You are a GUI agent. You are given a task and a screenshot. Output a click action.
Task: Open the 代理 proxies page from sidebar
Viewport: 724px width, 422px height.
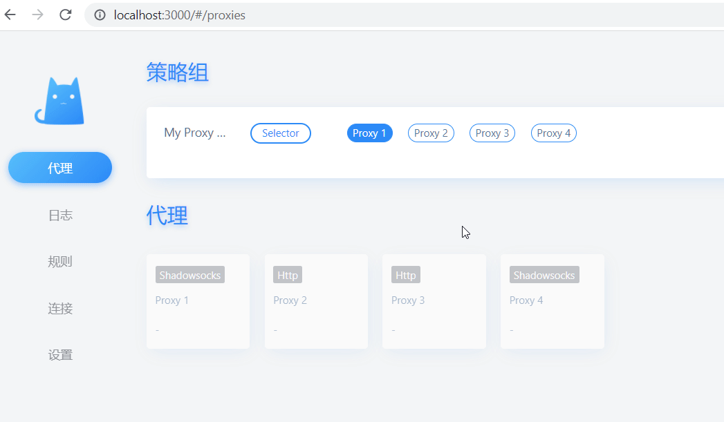[59, 167]
